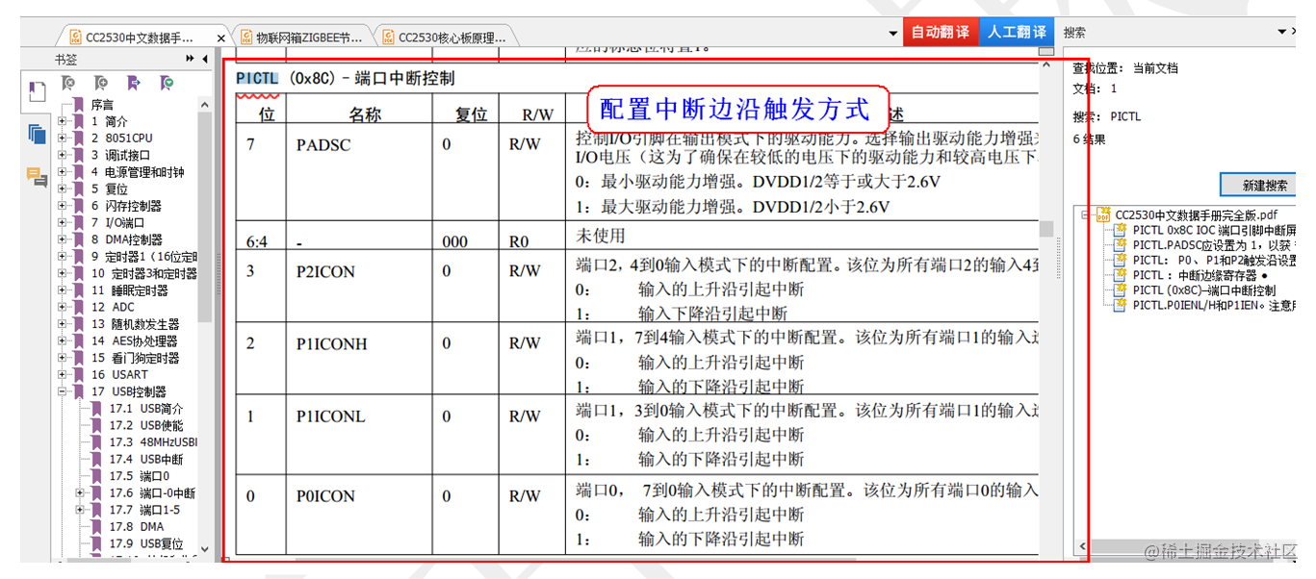Open bookmark 17.4 USB中断
The width and height of the screenshot is (1316, 579).
146,459
